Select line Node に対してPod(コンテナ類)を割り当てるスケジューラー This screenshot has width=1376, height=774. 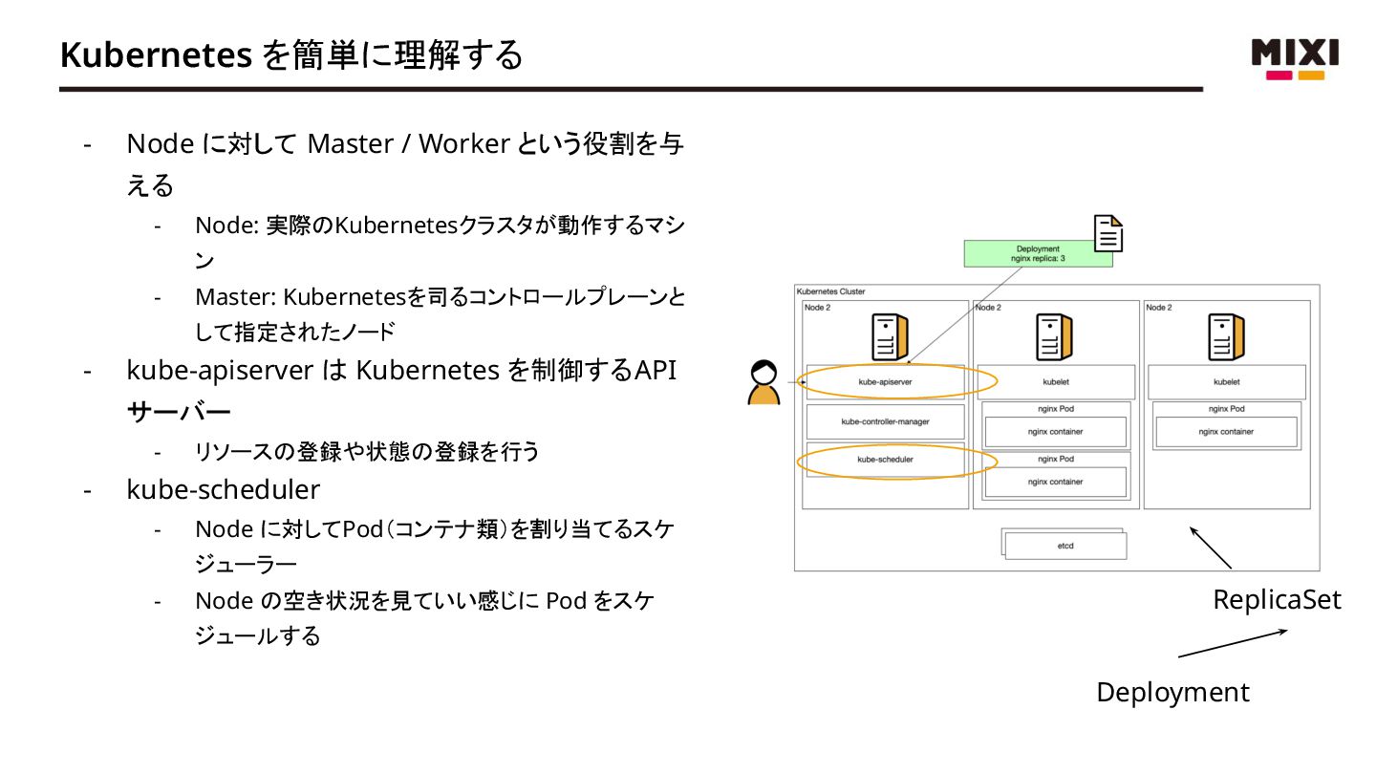click(x=435, y=546)
